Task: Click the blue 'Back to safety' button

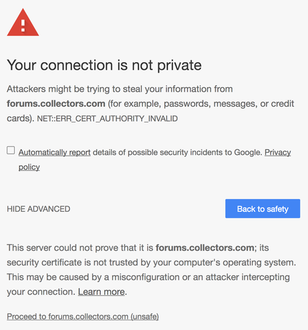Action: (x=262, y=209)
